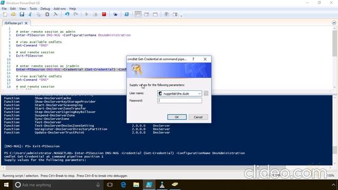Open a script with the folder icon

click(x=13, y=14)
